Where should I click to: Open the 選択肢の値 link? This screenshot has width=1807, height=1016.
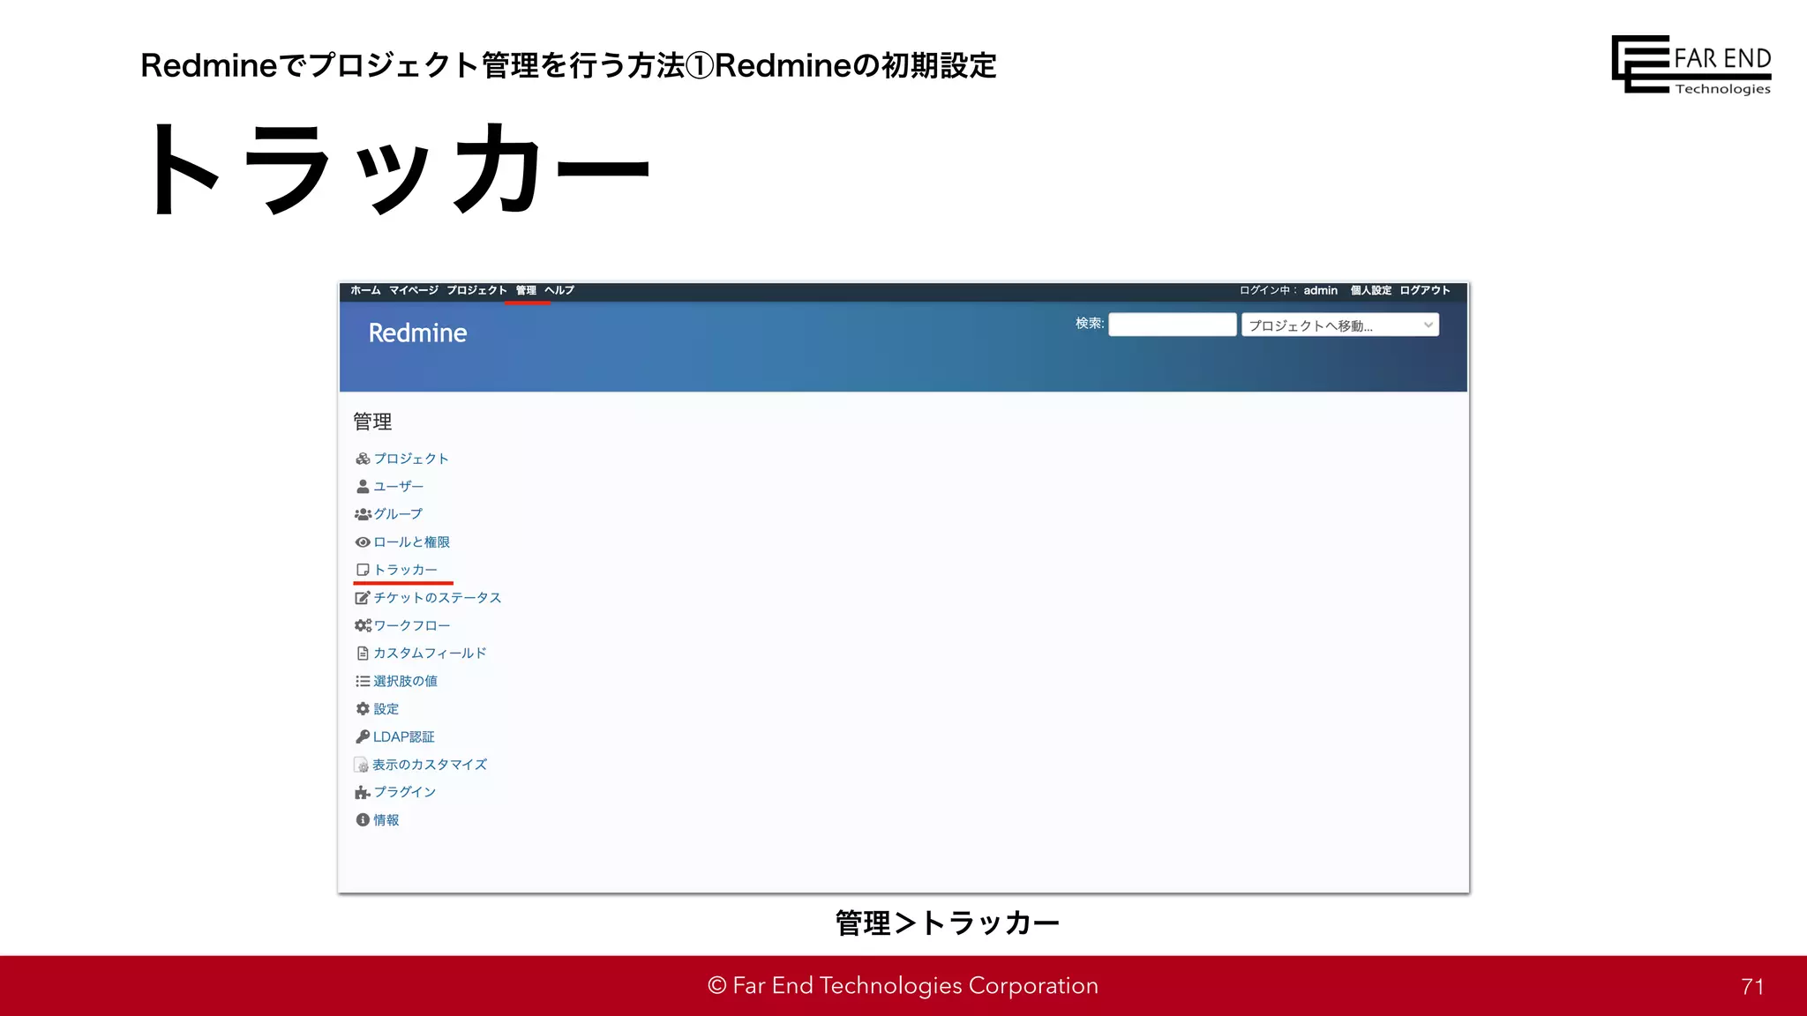point(405,681)
